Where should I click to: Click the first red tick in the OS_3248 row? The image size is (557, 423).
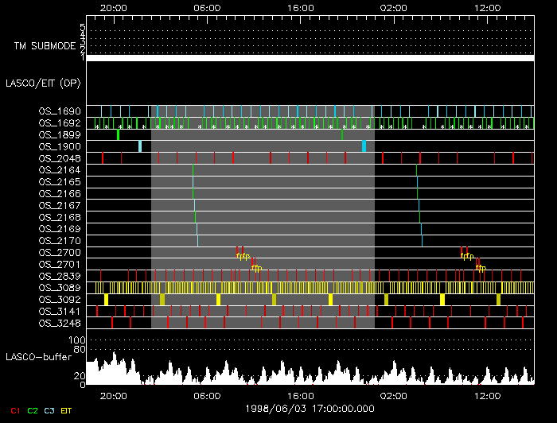[112, 323]
